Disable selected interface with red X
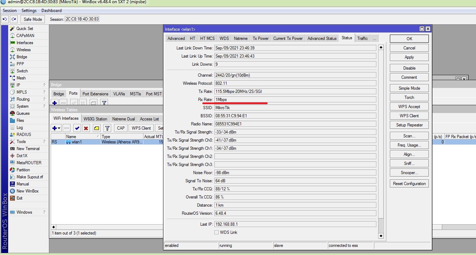The height and width of the screenshot is (255, 476). click(x=86, y=128)
